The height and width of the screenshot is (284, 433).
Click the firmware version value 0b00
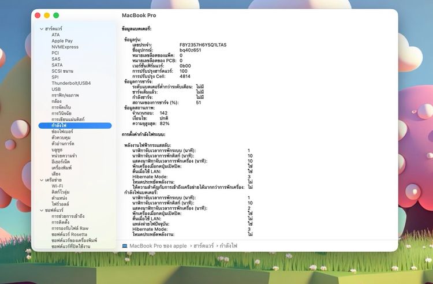click(185, 66)
